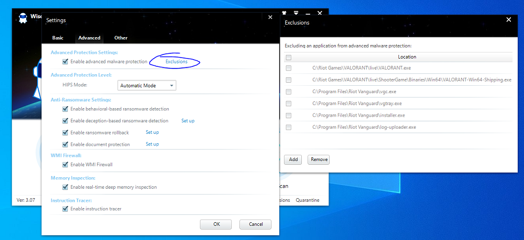Check the select-all box in Location header
The image size is (524, 240).
[x=289, y=58]
